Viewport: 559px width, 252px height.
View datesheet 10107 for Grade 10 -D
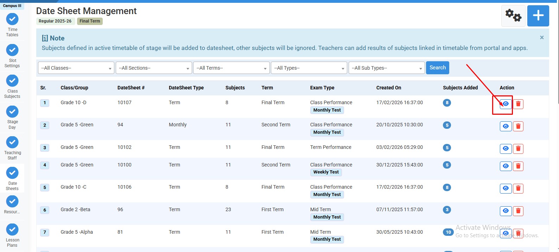[506, 104]
